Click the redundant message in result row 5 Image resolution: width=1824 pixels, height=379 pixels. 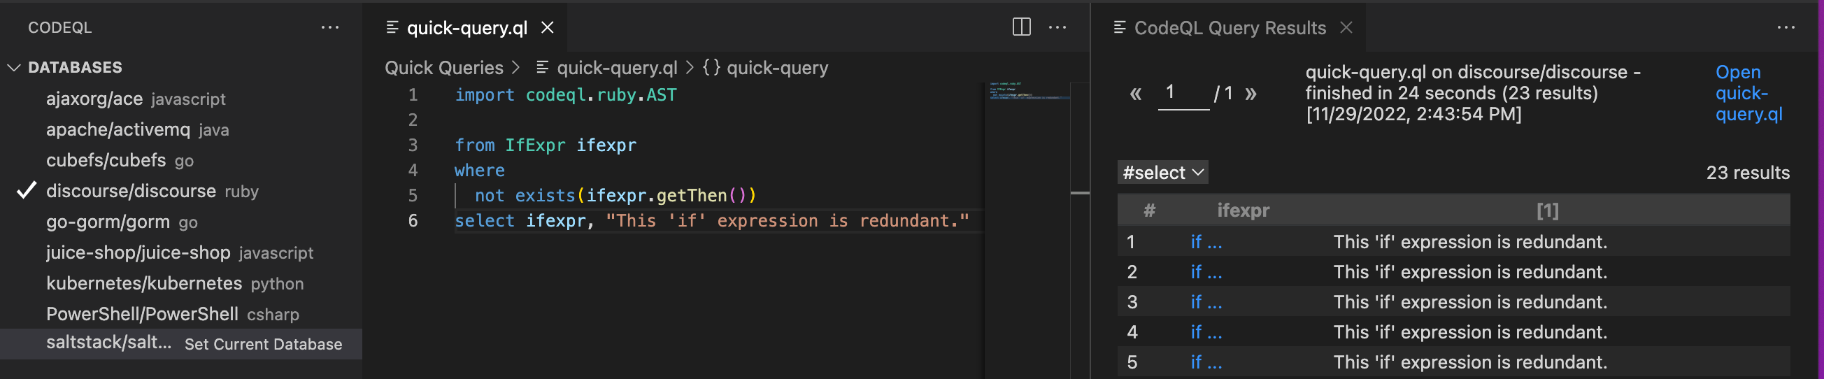1470,363
